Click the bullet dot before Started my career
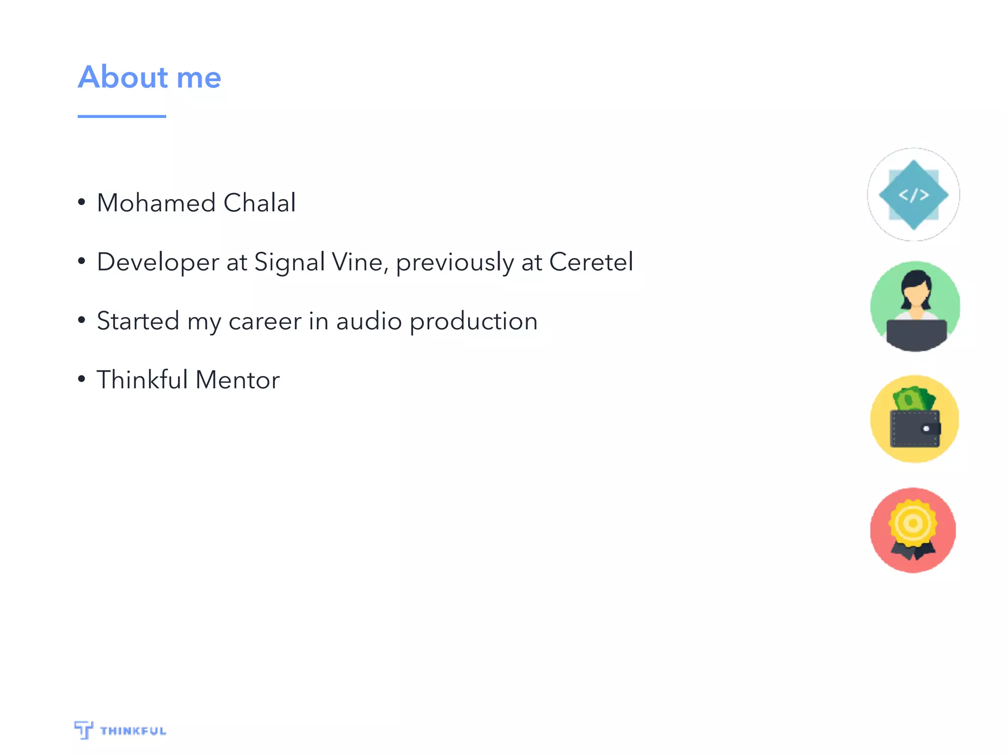Screen dimensions: 1007x755 pyautogui.click(x=82, y=320)
